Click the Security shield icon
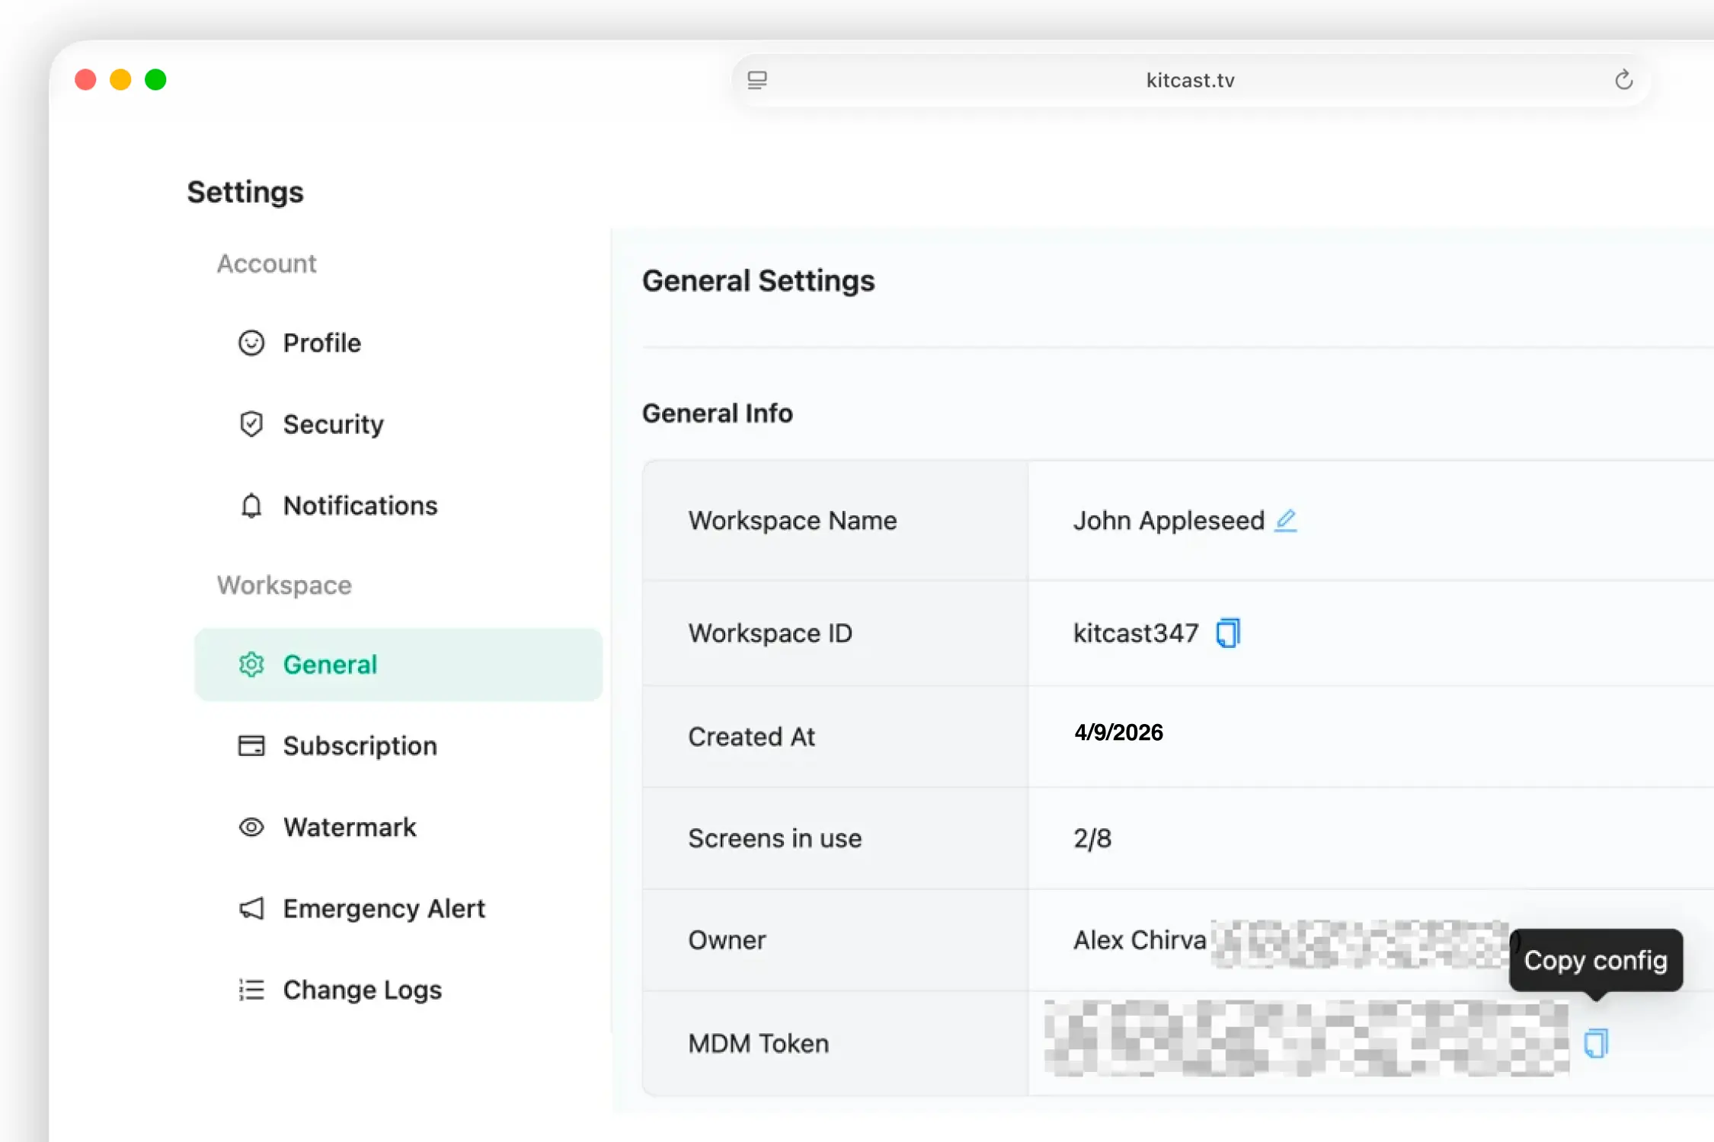This screenshot has height=1142, width=1714. pos(251,424)
